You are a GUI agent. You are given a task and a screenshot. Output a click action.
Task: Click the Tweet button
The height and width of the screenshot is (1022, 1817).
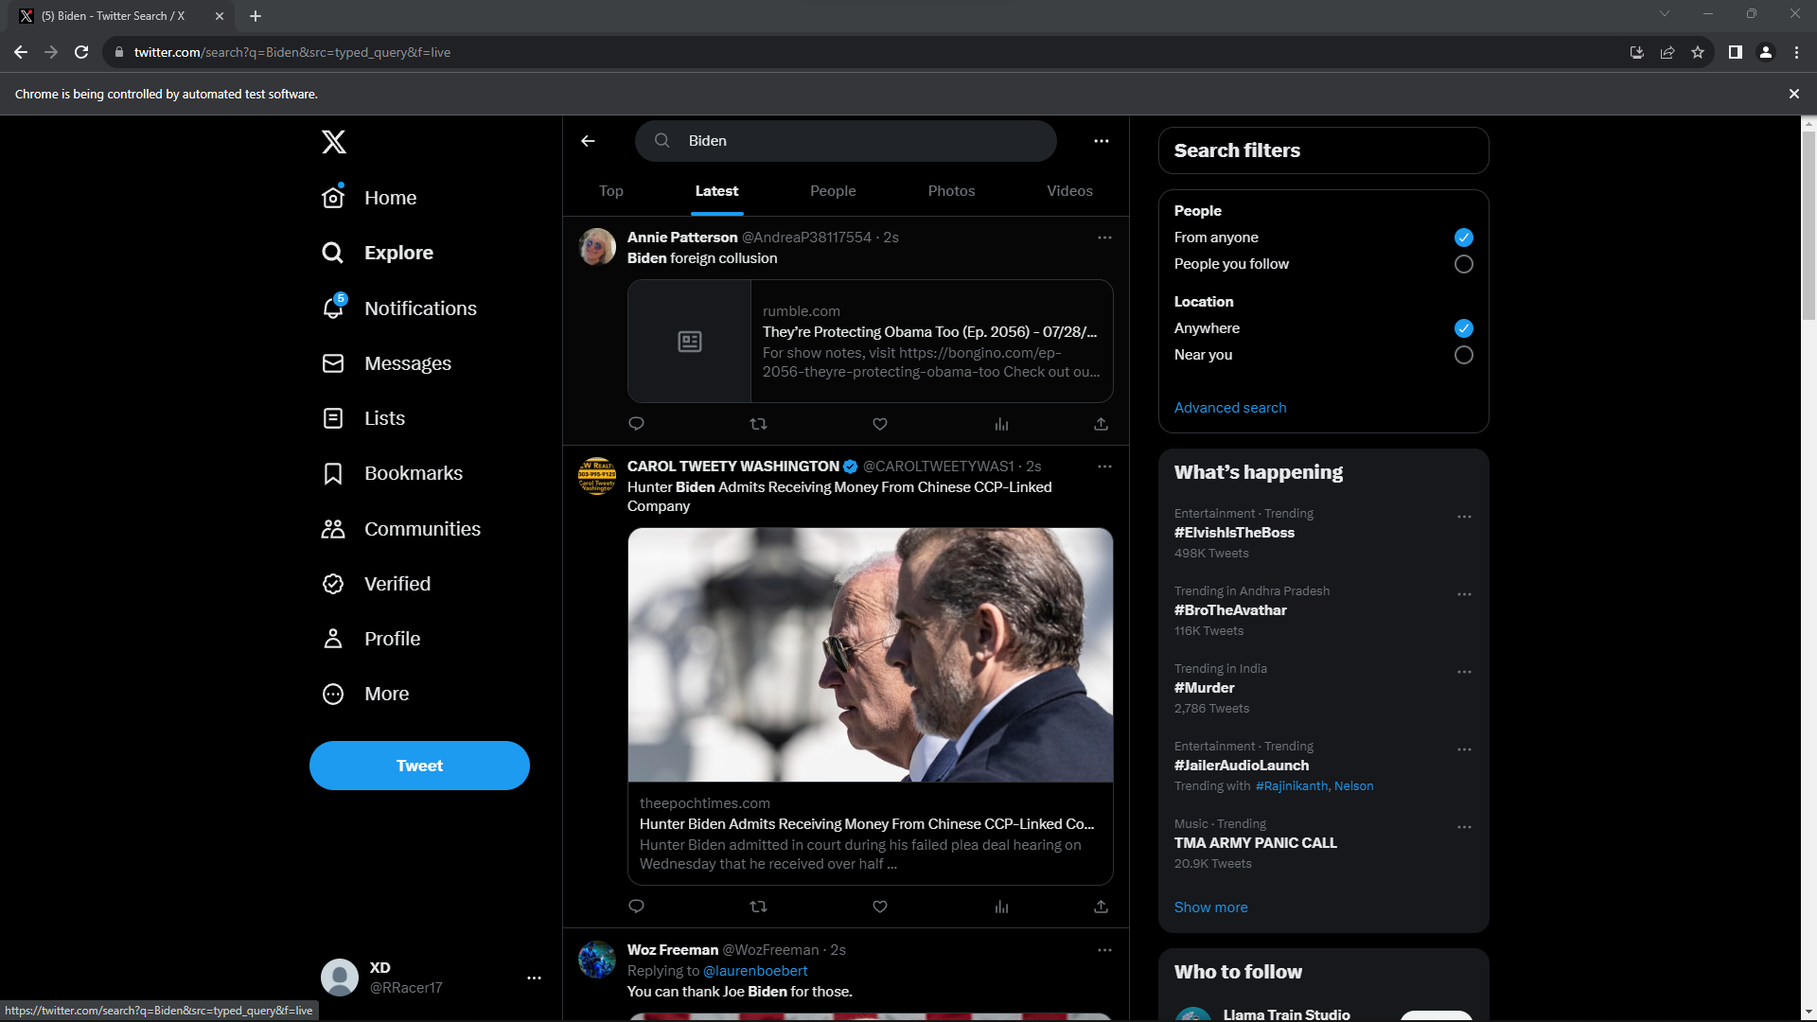tap(419, 766)
